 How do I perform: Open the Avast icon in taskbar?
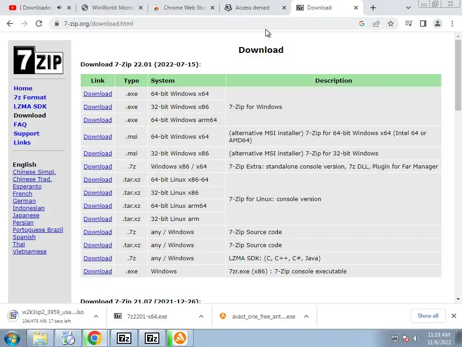pyautogui.click(x=180, y=338)
